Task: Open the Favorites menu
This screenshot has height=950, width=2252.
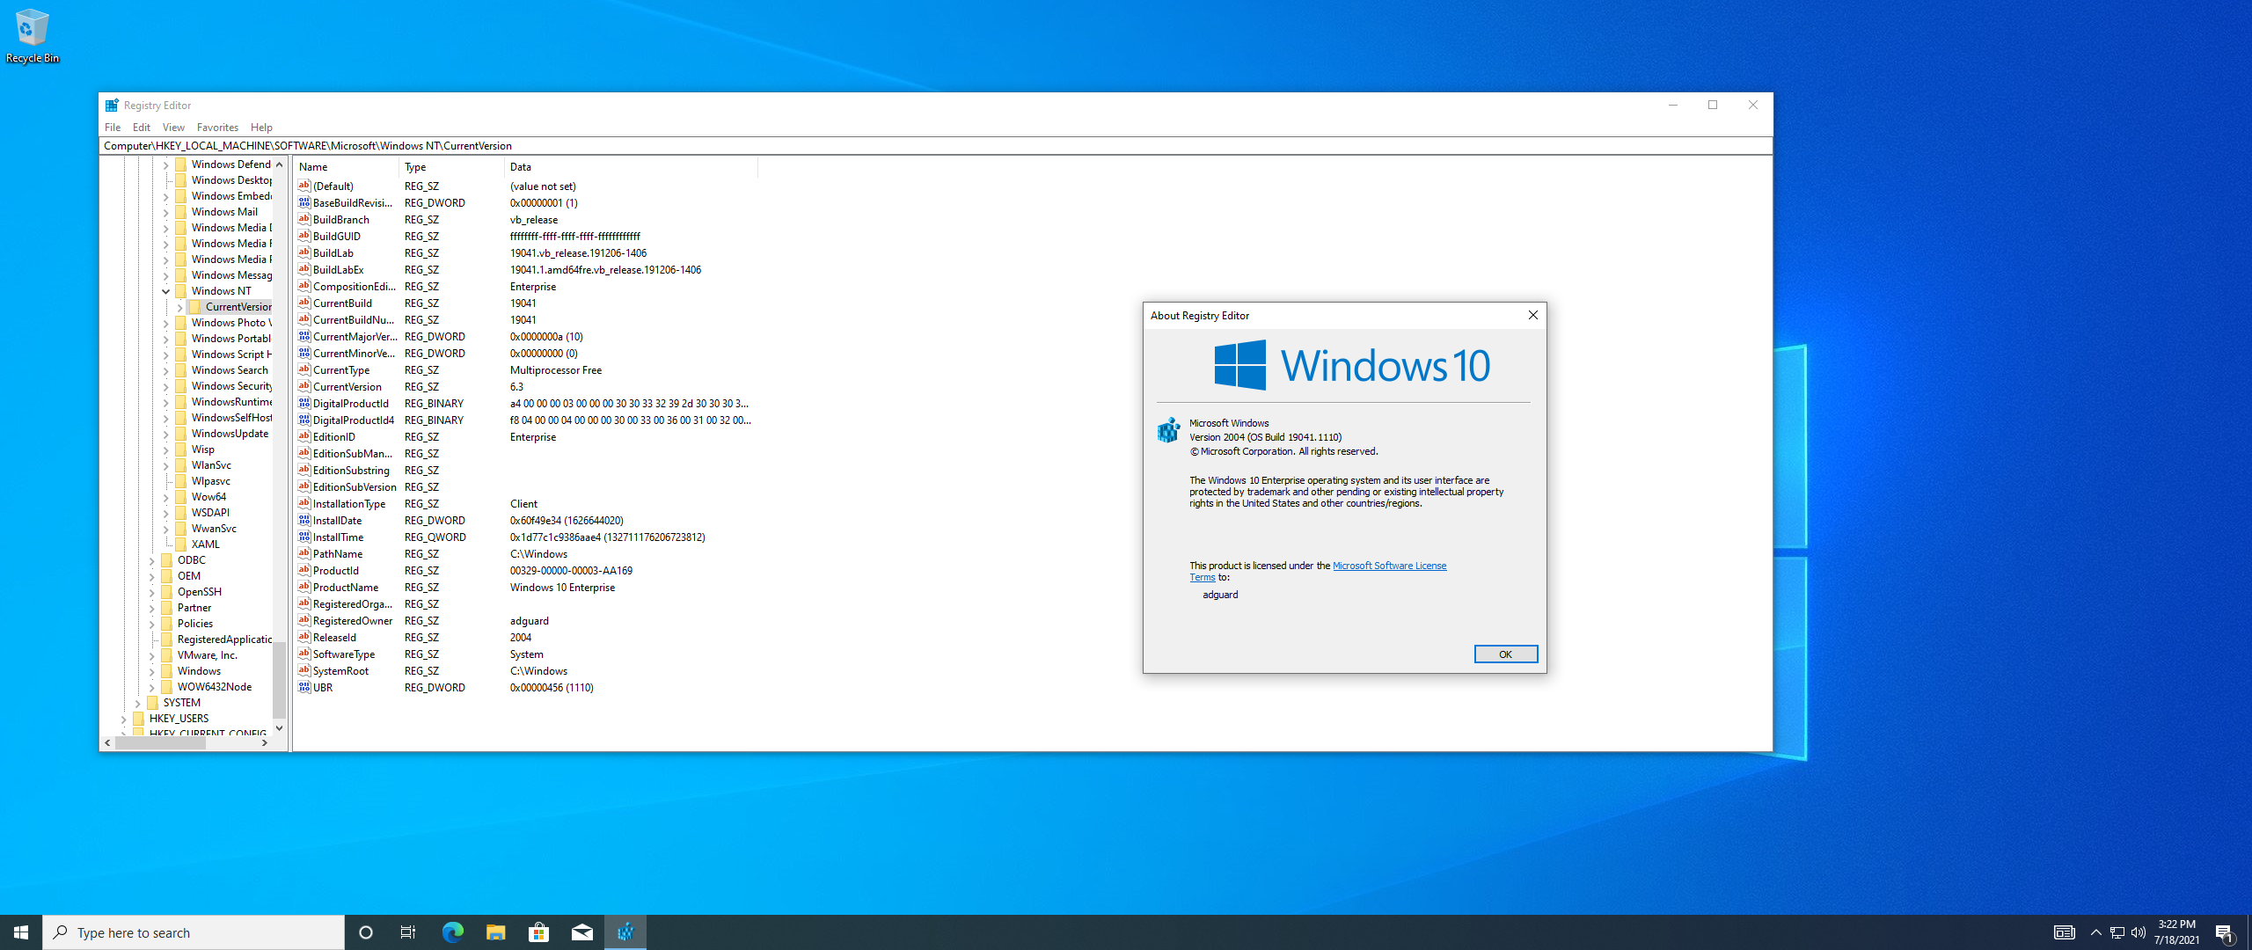Action: (x=217, y=128)
